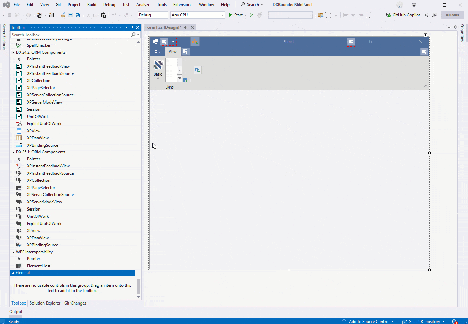Open the Any CPU platform dropdown
468x324 pixels.
tap(222, 15)
